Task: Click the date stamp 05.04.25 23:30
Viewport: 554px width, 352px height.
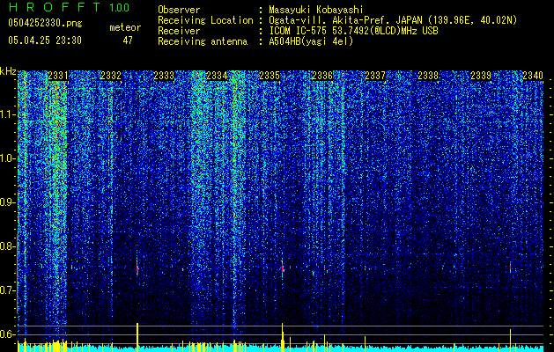Action: tap(45, 40)
